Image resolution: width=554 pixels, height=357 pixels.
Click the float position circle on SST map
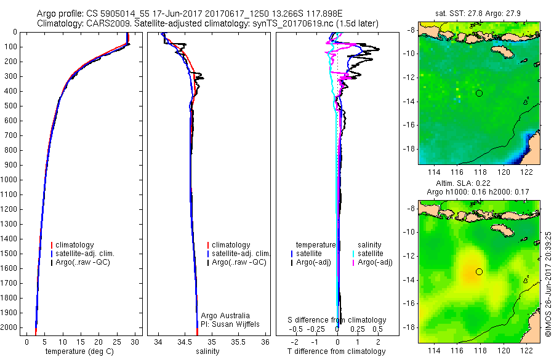pos(479,94)
